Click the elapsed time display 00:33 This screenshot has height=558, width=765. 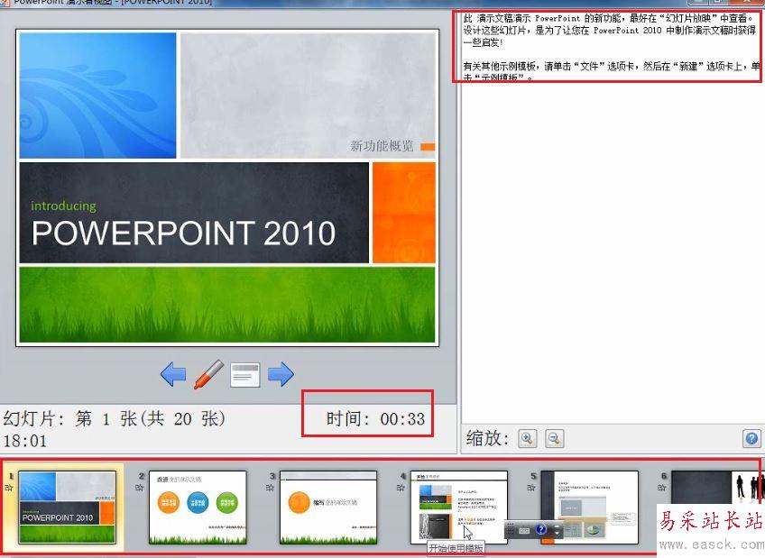coord(375,418)
